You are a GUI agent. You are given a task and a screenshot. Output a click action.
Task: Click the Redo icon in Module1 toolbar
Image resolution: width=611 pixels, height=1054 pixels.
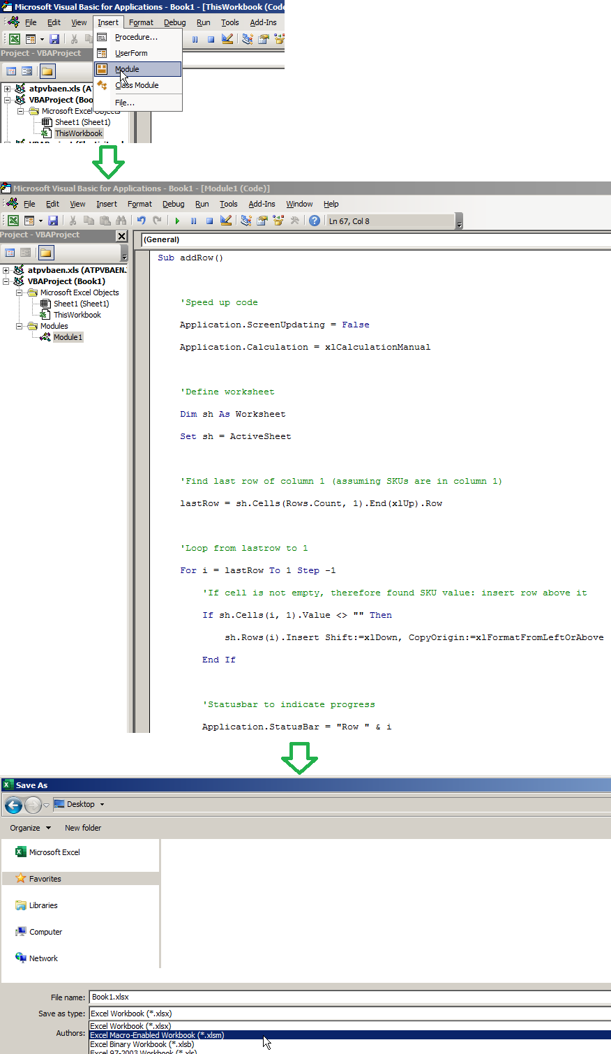click(x=157, y=221)
